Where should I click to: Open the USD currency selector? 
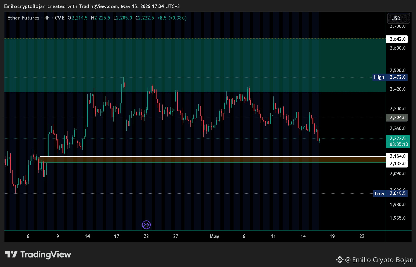(398, 18)
